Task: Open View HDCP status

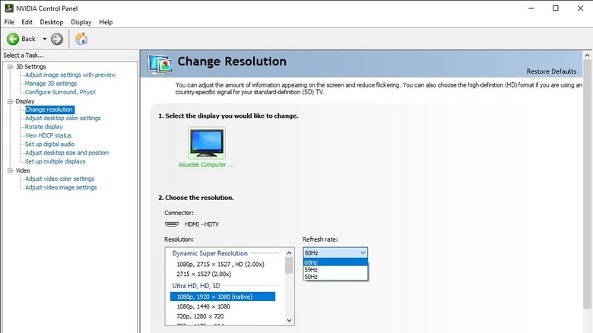Action: point(48,135)
